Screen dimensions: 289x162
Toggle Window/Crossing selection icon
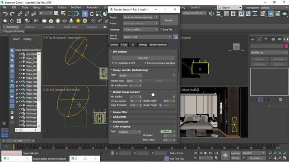pos(77,13)
